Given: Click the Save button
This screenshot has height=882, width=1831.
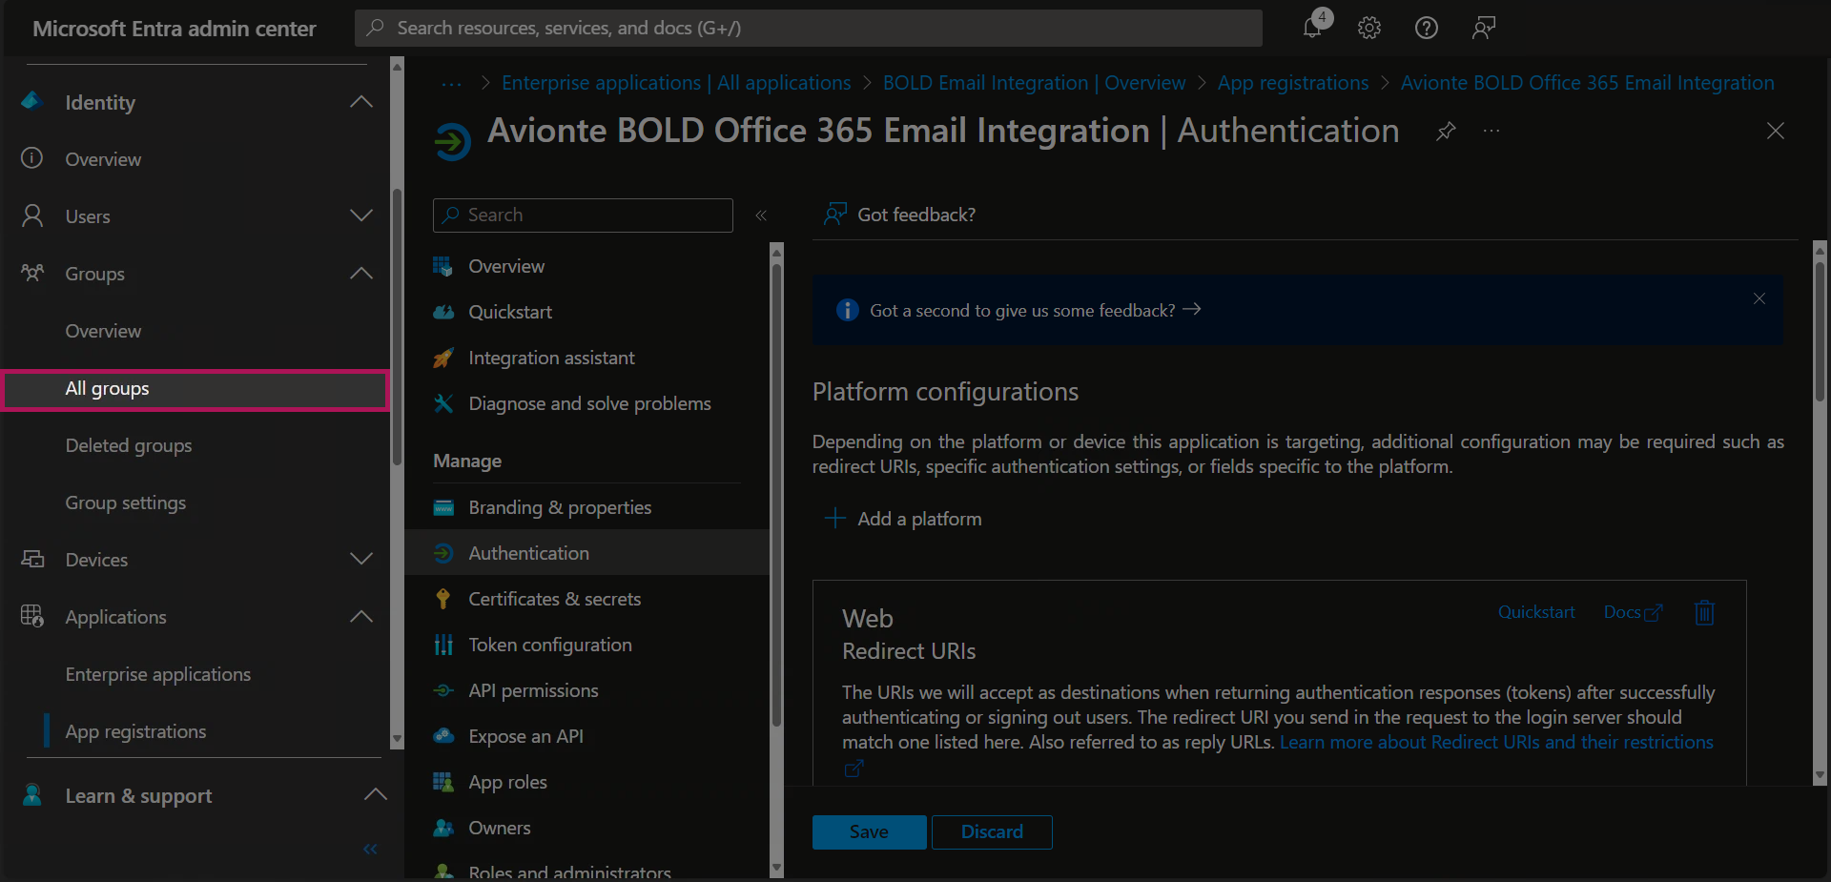Looking at the screenshot, I should click(869, 831).
